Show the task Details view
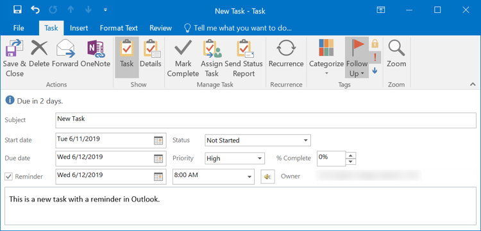This screenshot has height=231, width=481. pos(151,53)
